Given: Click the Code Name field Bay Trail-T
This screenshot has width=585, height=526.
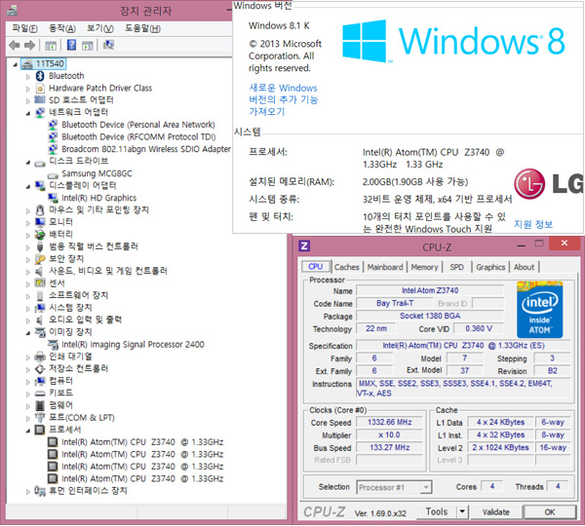Looking at the screenshot, I should coord(395,303).
